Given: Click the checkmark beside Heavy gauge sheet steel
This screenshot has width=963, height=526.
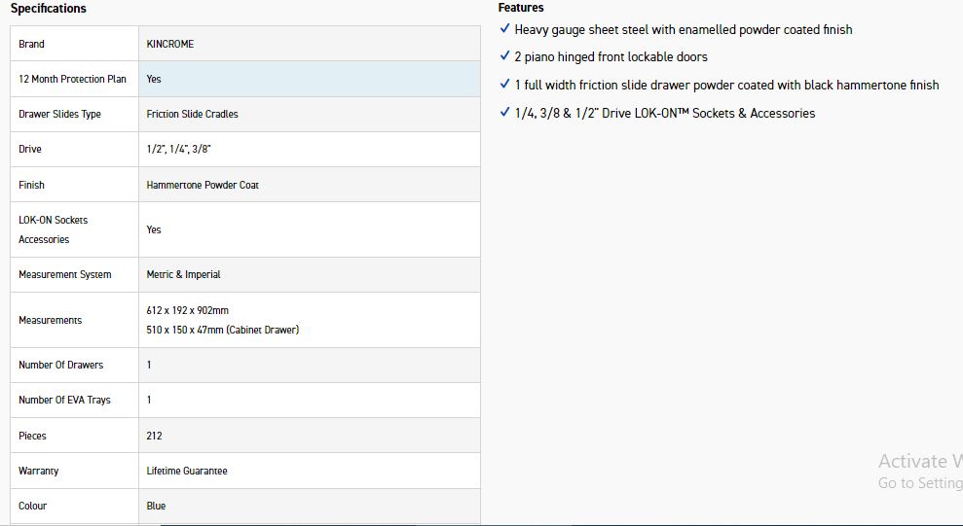Looking at the screenshot, I should click(x=504, y=29).
